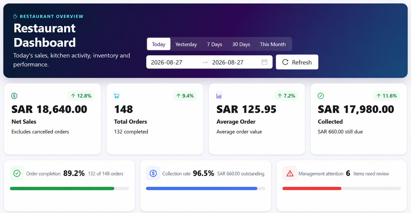
Task: Click the SAR 660.00 still due text
Action: point(340,132)
